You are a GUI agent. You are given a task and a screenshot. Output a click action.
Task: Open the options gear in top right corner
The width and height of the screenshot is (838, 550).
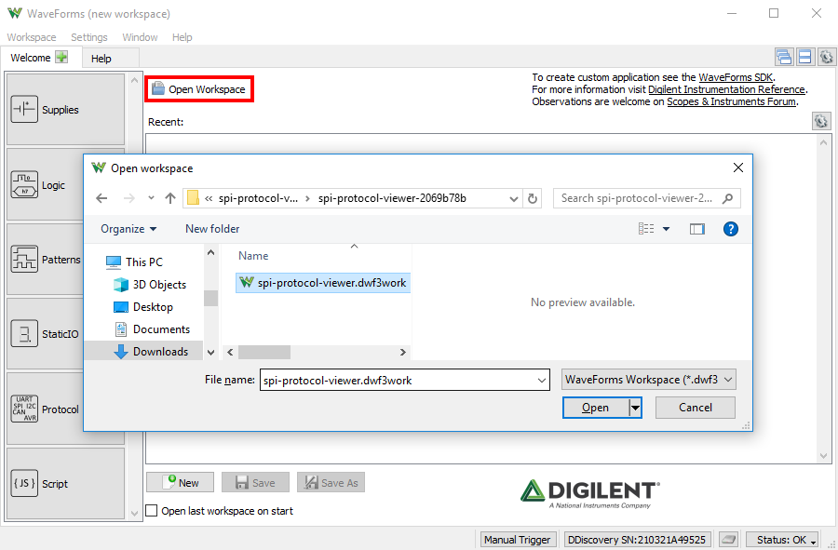point(826,57)
